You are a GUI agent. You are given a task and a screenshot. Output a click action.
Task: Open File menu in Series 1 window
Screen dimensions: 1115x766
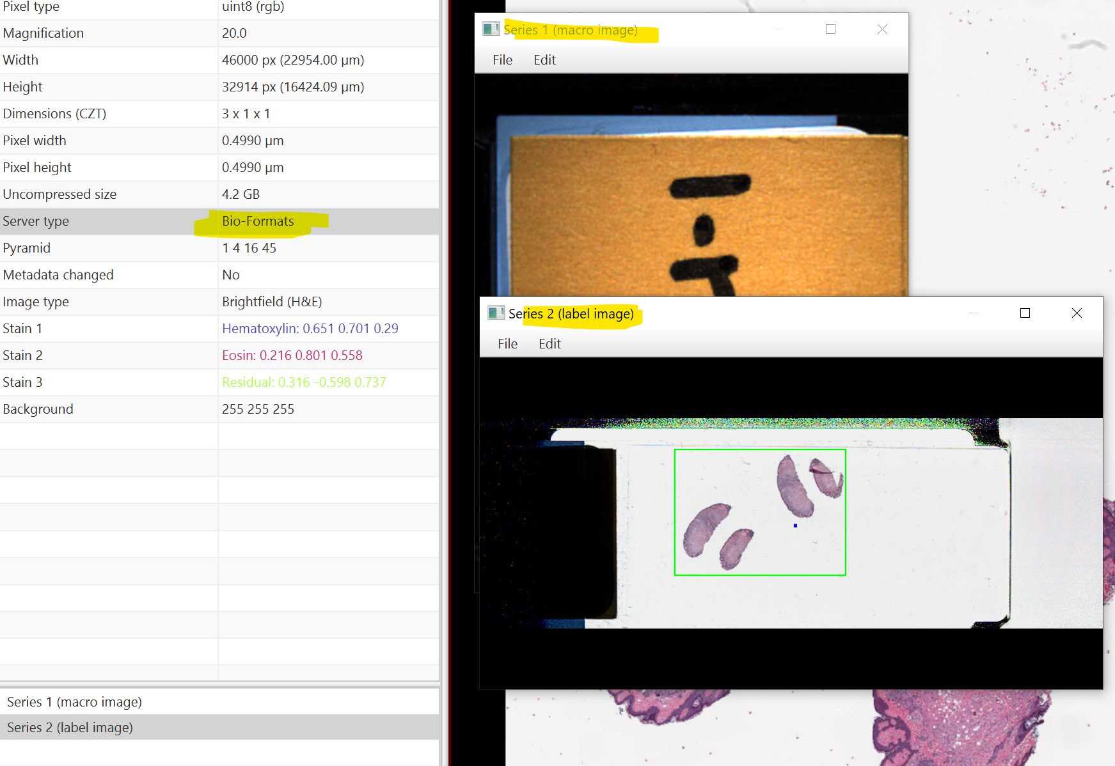point(502,60)
